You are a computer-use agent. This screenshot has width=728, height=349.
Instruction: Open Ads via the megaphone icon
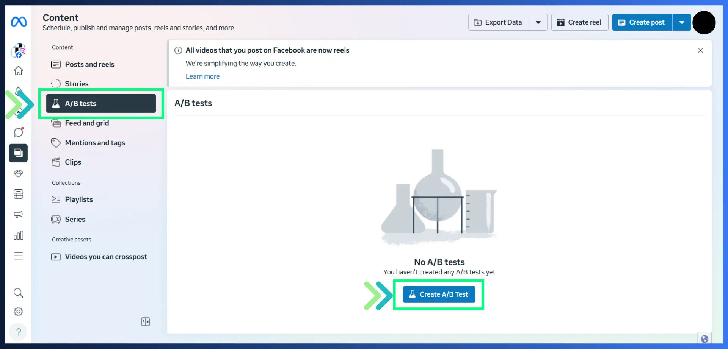point(18,215)
